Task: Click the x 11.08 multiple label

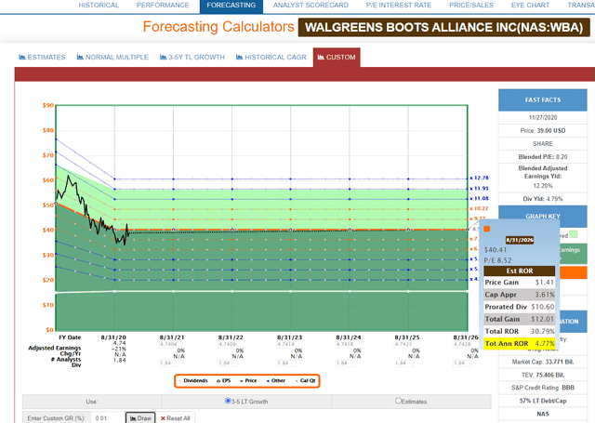Action: click(x=480, y=198)
